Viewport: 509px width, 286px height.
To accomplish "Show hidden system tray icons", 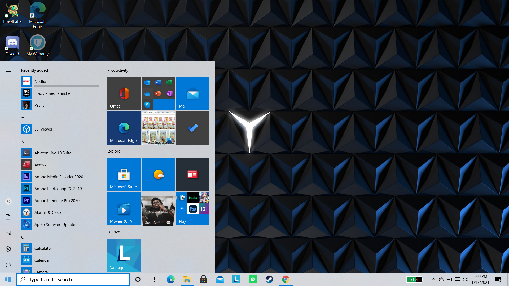I will [x=433, y=279].
